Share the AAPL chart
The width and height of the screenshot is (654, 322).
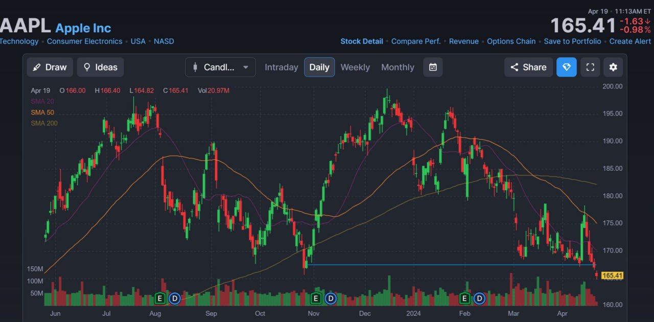528,67
